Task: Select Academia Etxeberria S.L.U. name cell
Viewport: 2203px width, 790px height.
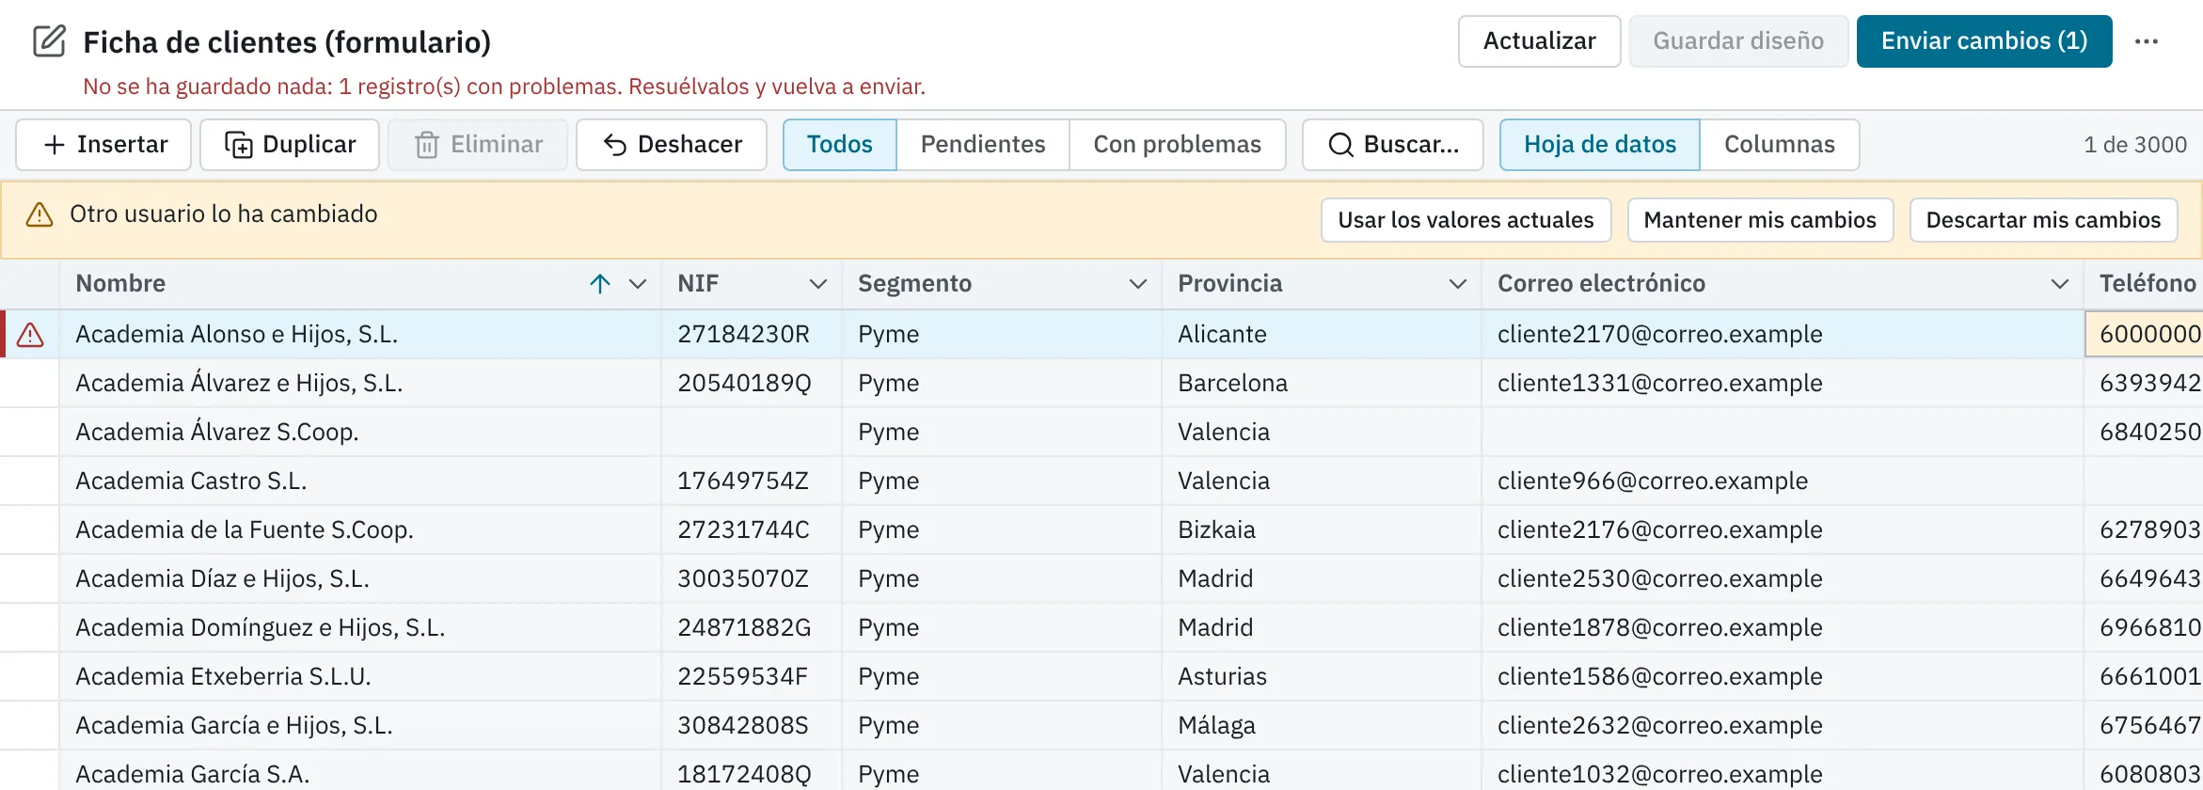Action: point(360,677)
